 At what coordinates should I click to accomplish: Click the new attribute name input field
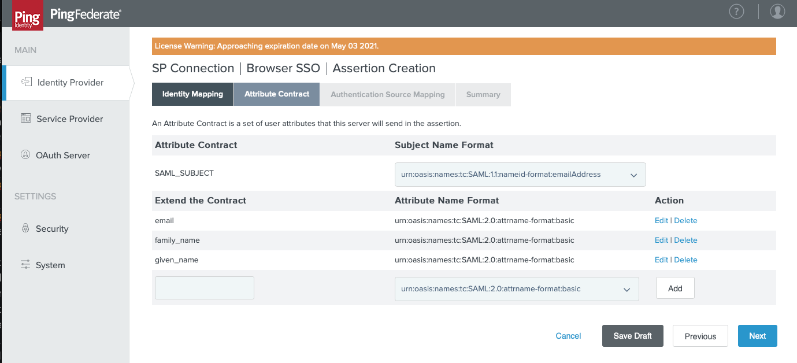pyautogui.click(x=204, y=287)
